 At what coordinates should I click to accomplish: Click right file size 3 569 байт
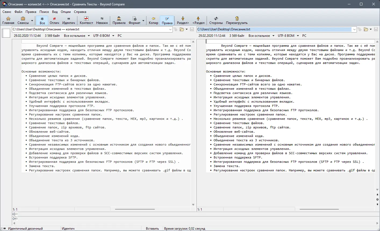(237, 35)
